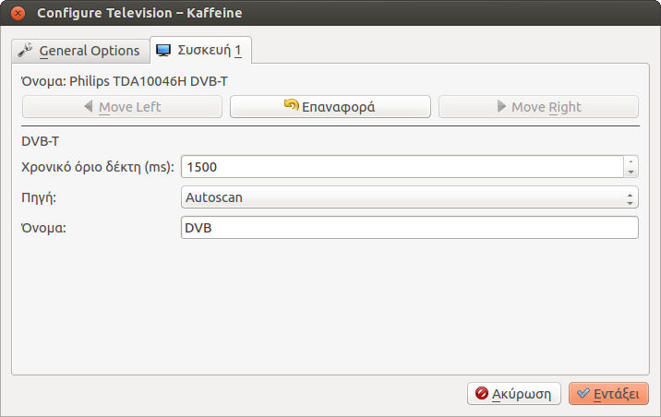
Task: Open the Πηγή Autoscan dropdown
Action: tap(409, 197)
